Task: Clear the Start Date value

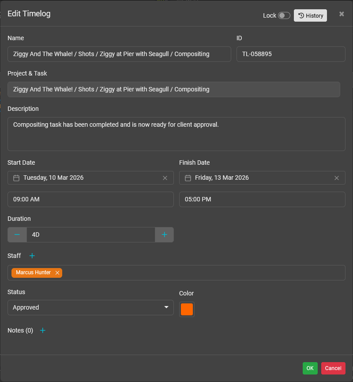Action: [x=165, y=178]
